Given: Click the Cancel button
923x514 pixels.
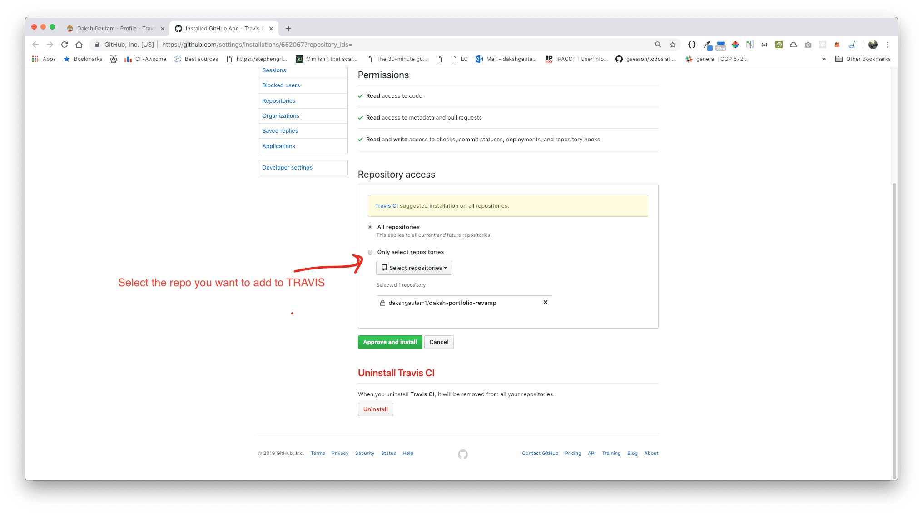Looking at the screenshot, I should (x=439, y=342).
